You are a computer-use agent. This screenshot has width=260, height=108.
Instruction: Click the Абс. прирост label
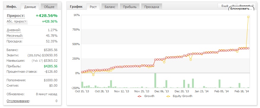point(17,22)
